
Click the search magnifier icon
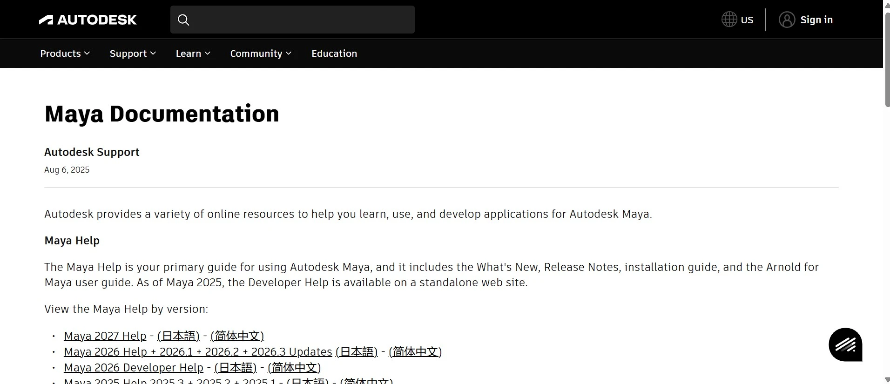pos(183,20)
